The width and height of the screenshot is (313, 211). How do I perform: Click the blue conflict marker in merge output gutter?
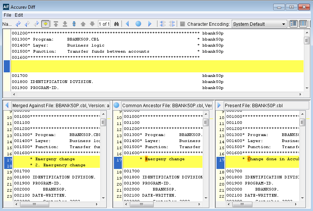click(7, 66)
